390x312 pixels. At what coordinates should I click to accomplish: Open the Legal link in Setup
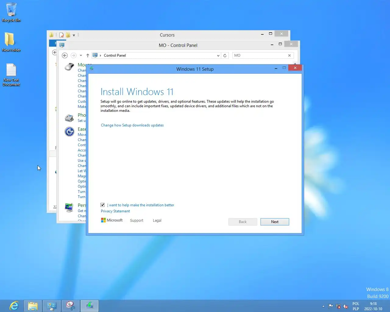(157, 221)
